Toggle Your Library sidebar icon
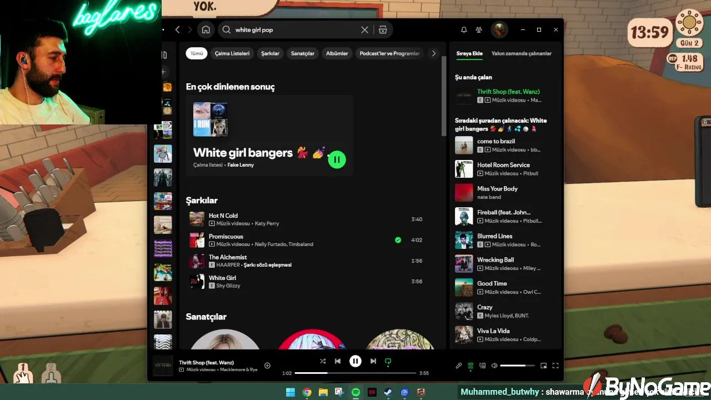 (x=164, y=54)
